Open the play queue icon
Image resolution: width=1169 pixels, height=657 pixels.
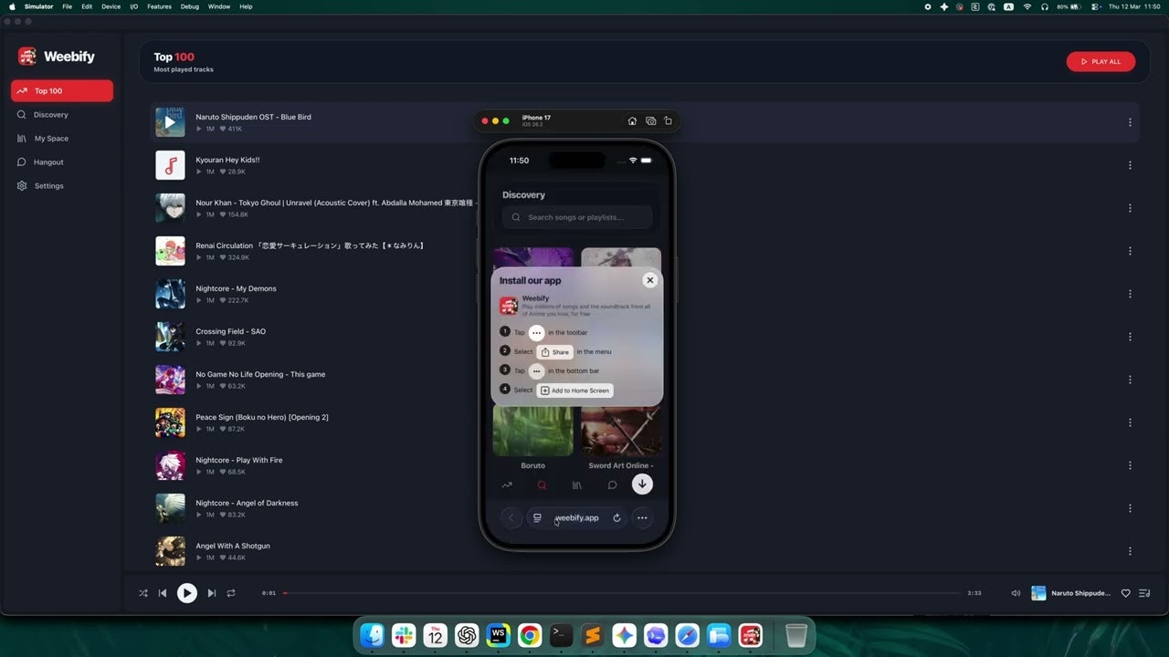1145,593
